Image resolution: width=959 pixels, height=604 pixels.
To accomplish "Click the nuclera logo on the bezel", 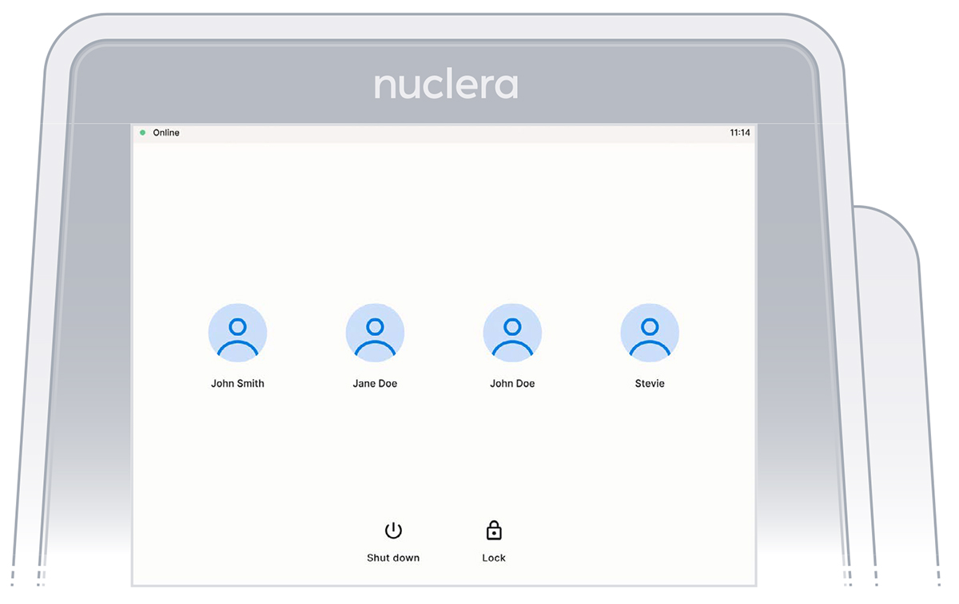I will pos(446,85).
